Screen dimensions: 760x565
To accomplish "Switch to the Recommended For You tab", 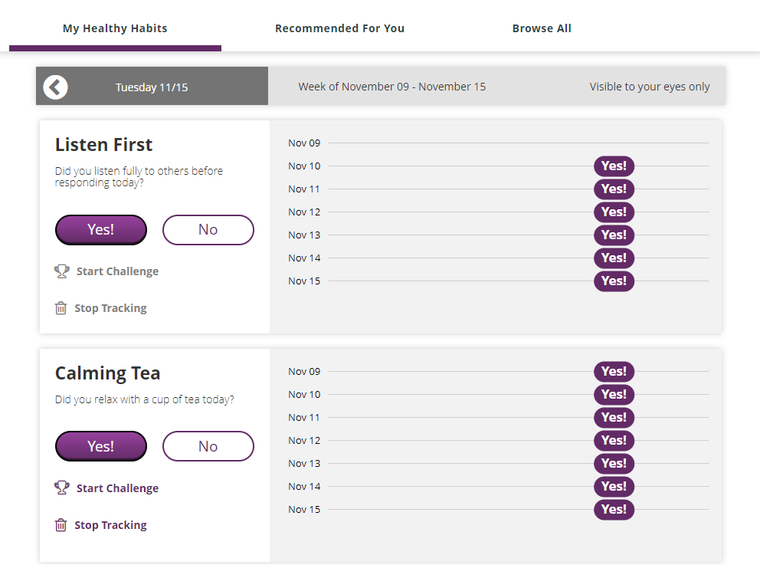I will tap(339, 28).
